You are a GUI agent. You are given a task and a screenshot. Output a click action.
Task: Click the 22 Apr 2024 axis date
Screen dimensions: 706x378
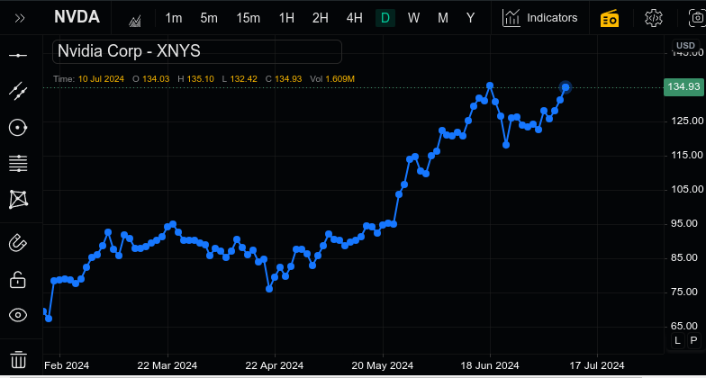click(274, 364)
